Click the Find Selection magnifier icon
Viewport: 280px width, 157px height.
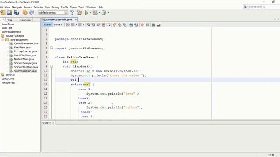coord(88,25)
